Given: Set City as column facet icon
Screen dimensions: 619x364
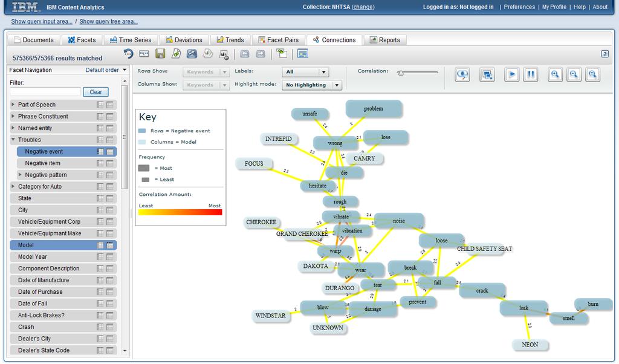Looking at the screenshot, I should (110, 210).
